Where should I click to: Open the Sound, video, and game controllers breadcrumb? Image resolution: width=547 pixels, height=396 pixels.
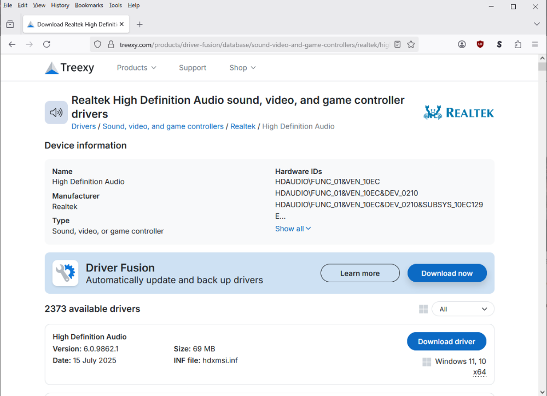click(163, 126)
